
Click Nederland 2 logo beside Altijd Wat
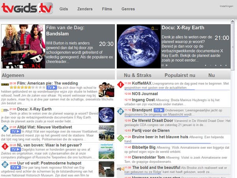5,129
